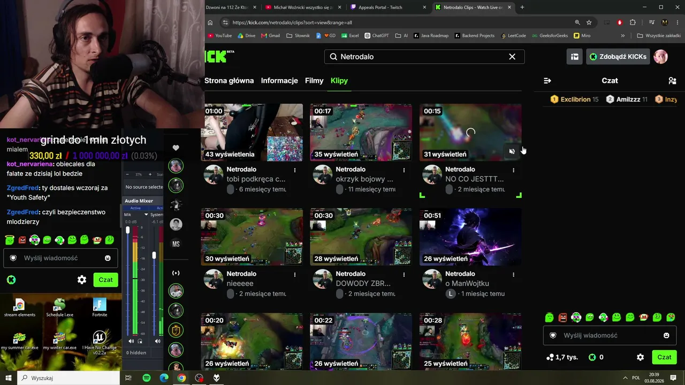Send message with right Czat button
685x385 pixels.
pos(664,357)
